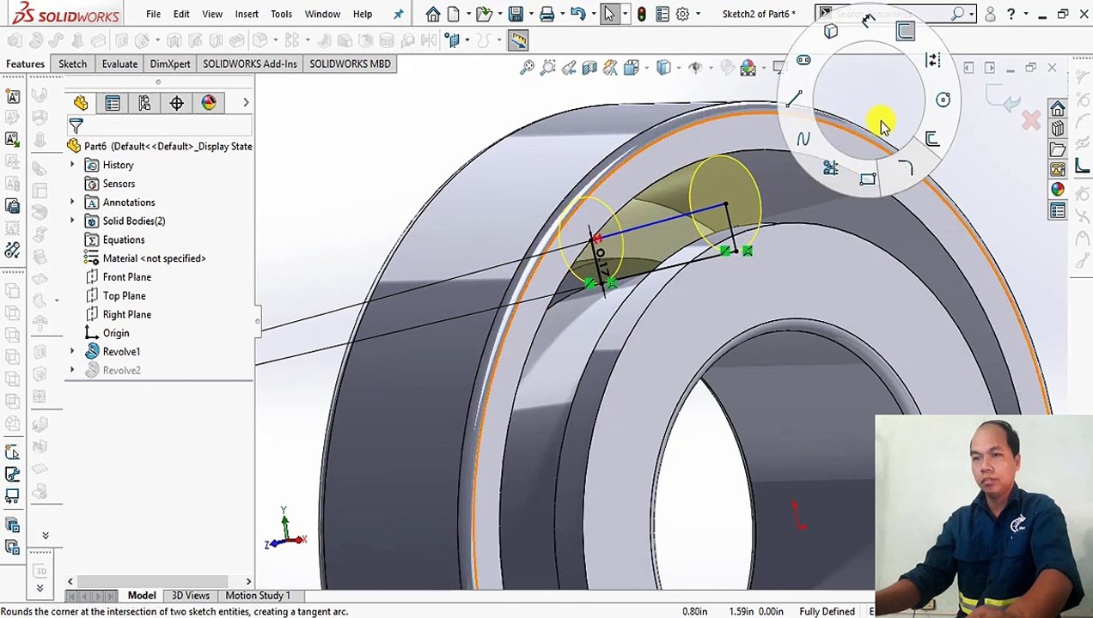The width and height of the screenshot is (1093, 618).
Task: Open the Save button dropdown arrow
Action: [x=529, y=14]
